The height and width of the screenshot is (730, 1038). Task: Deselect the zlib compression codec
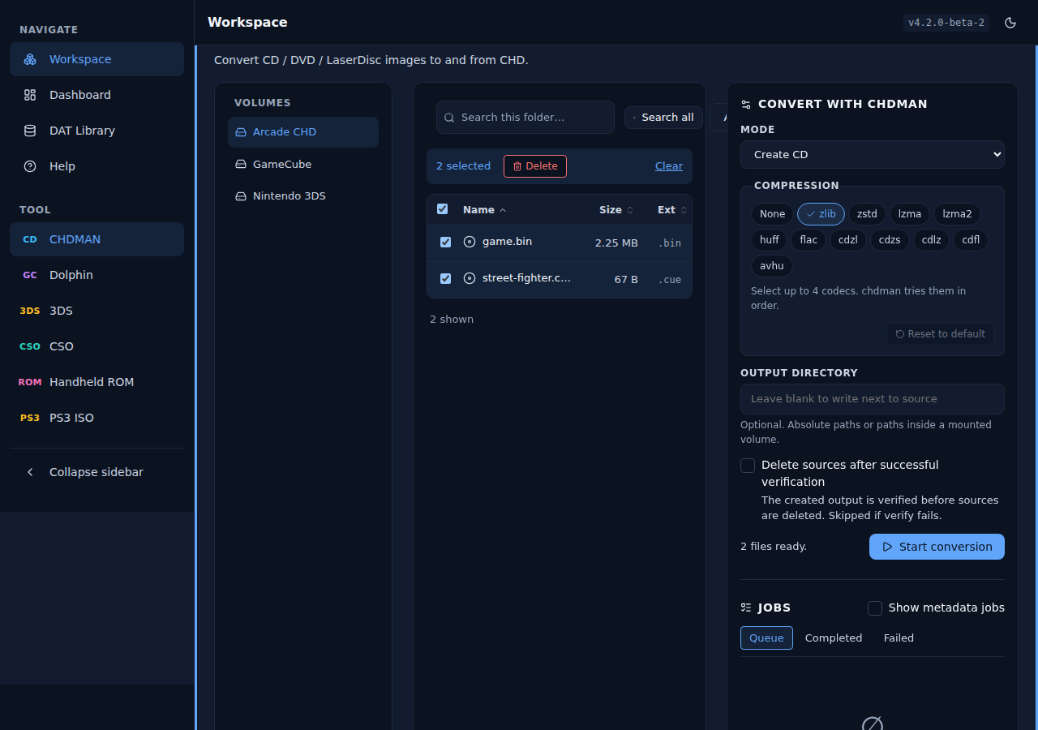click(x=821, y=214)
